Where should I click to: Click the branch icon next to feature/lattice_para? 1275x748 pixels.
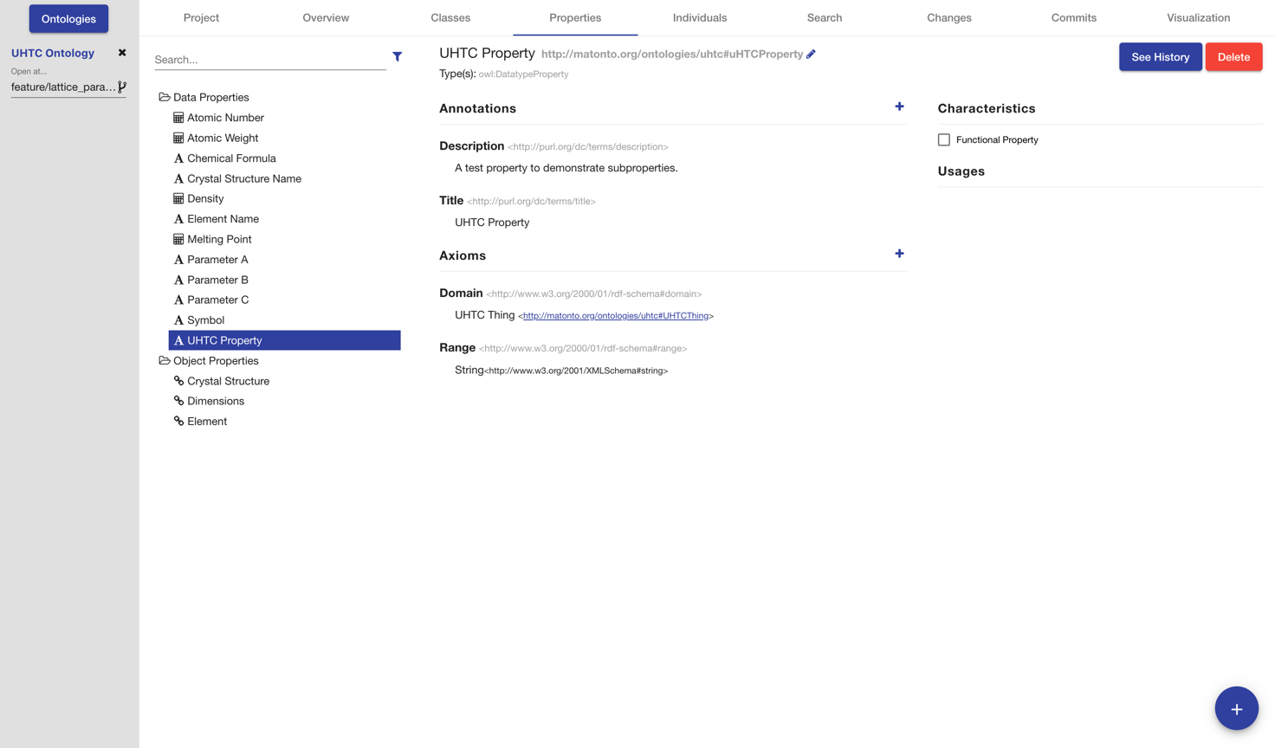(x=122, y=87)
